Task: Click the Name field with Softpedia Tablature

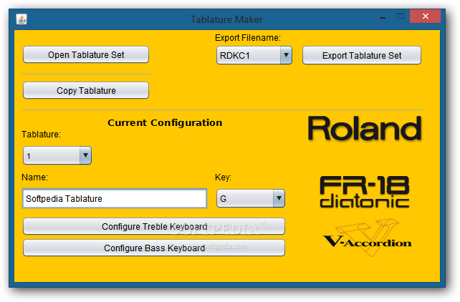Action: pyautogui.click(x=115, y=199)
